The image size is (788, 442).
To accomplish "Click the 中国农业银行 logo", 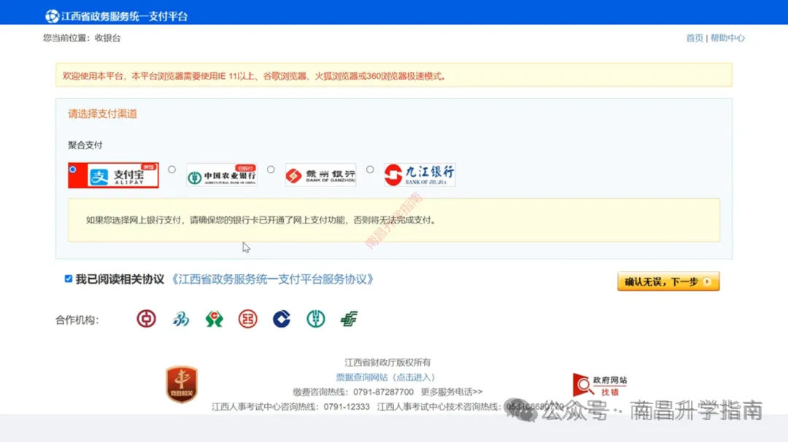I will point(222,175).
